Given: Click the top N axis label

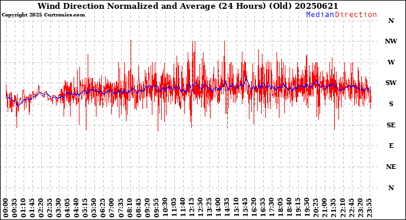Looking at the screenshot, I should click(391, 21).
